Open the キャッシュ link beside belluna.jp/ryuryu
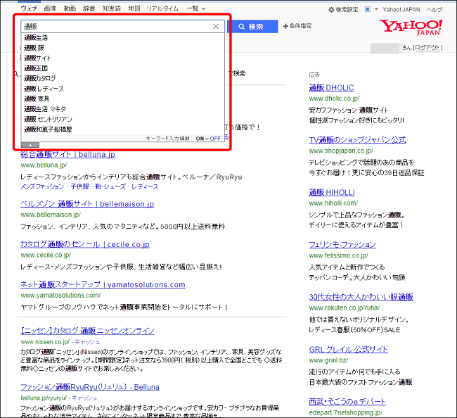457x418 pixels. click(x=84, y=398)
